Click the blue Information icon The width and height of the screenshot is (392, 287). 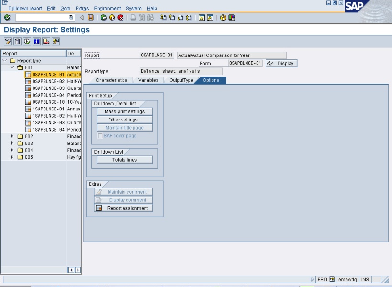[36, 42]
